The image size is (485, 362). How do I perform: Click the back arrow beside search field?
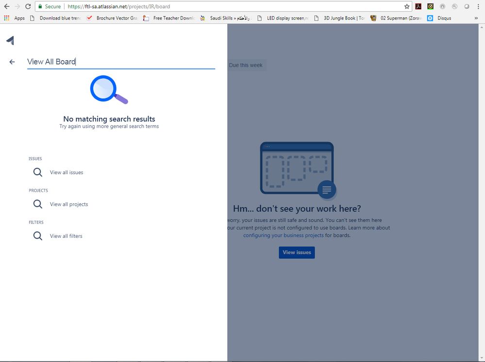[12, 62]
